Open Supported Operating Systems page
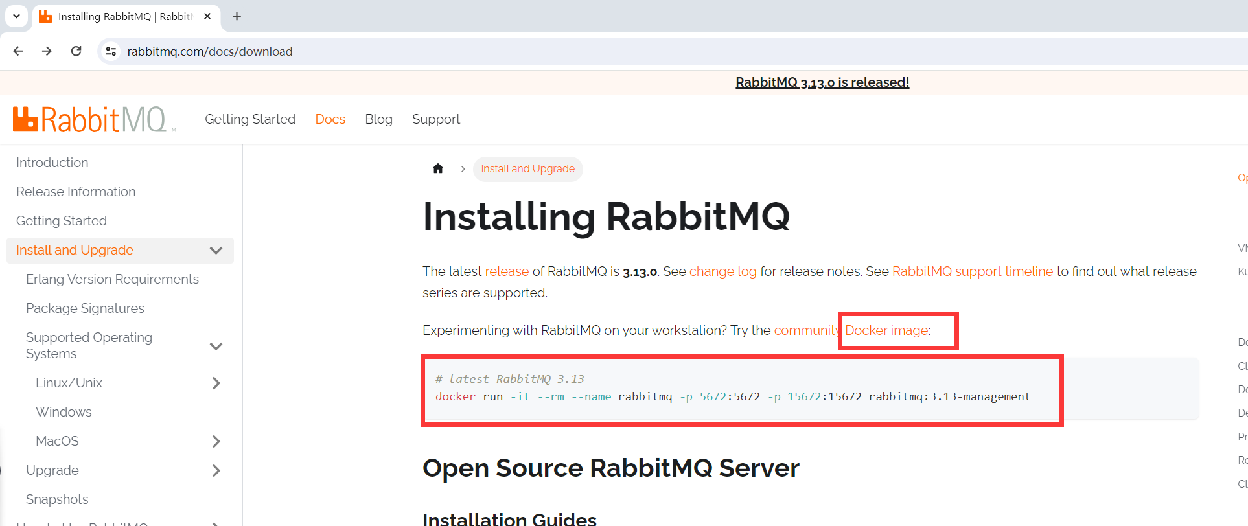The height and width of the screenshot is (526, 1248). point(89,345)
